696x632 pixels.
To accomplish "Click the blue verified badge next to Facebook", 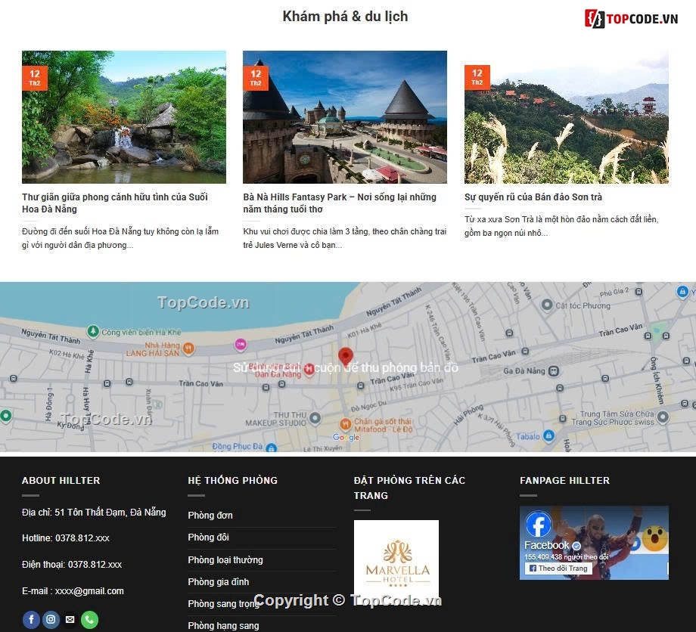I will tap(576, 546).
